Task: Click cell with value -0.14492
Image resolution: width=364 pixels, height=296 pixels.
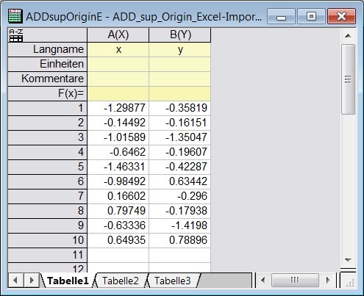Action: [118, 123]
